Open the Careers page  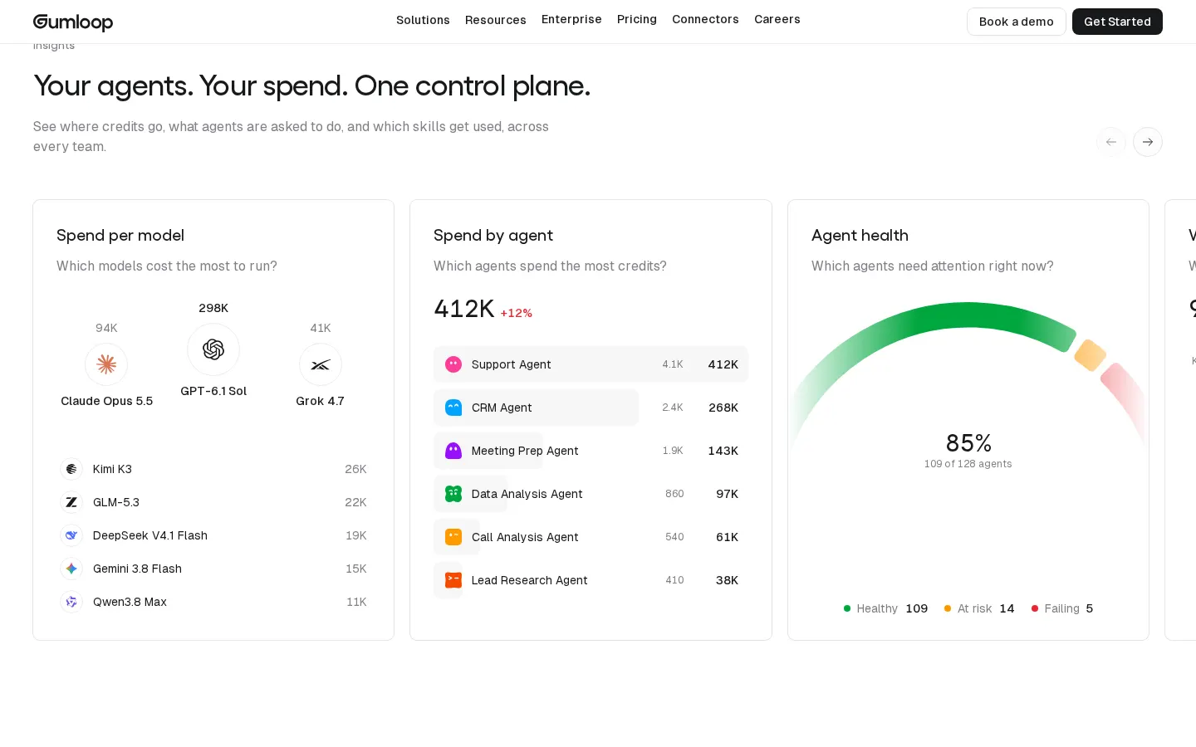click(x=777, y=19)
